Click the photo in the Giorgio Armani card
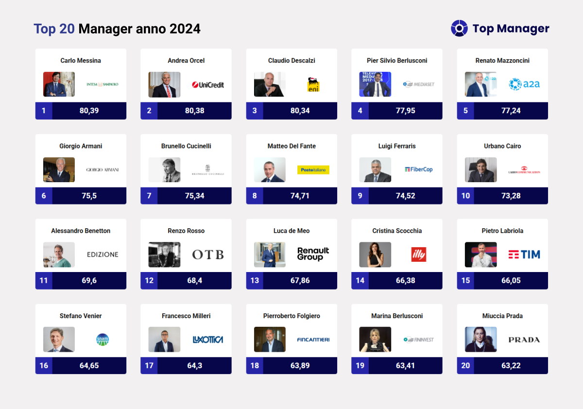583x409 pixels. (59, 170)
